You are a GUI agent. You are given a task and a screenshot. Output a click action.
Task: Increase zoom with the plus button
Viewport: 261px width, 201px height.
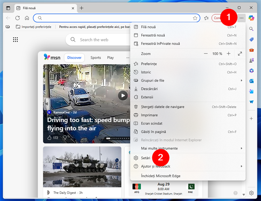pos(228,53)
